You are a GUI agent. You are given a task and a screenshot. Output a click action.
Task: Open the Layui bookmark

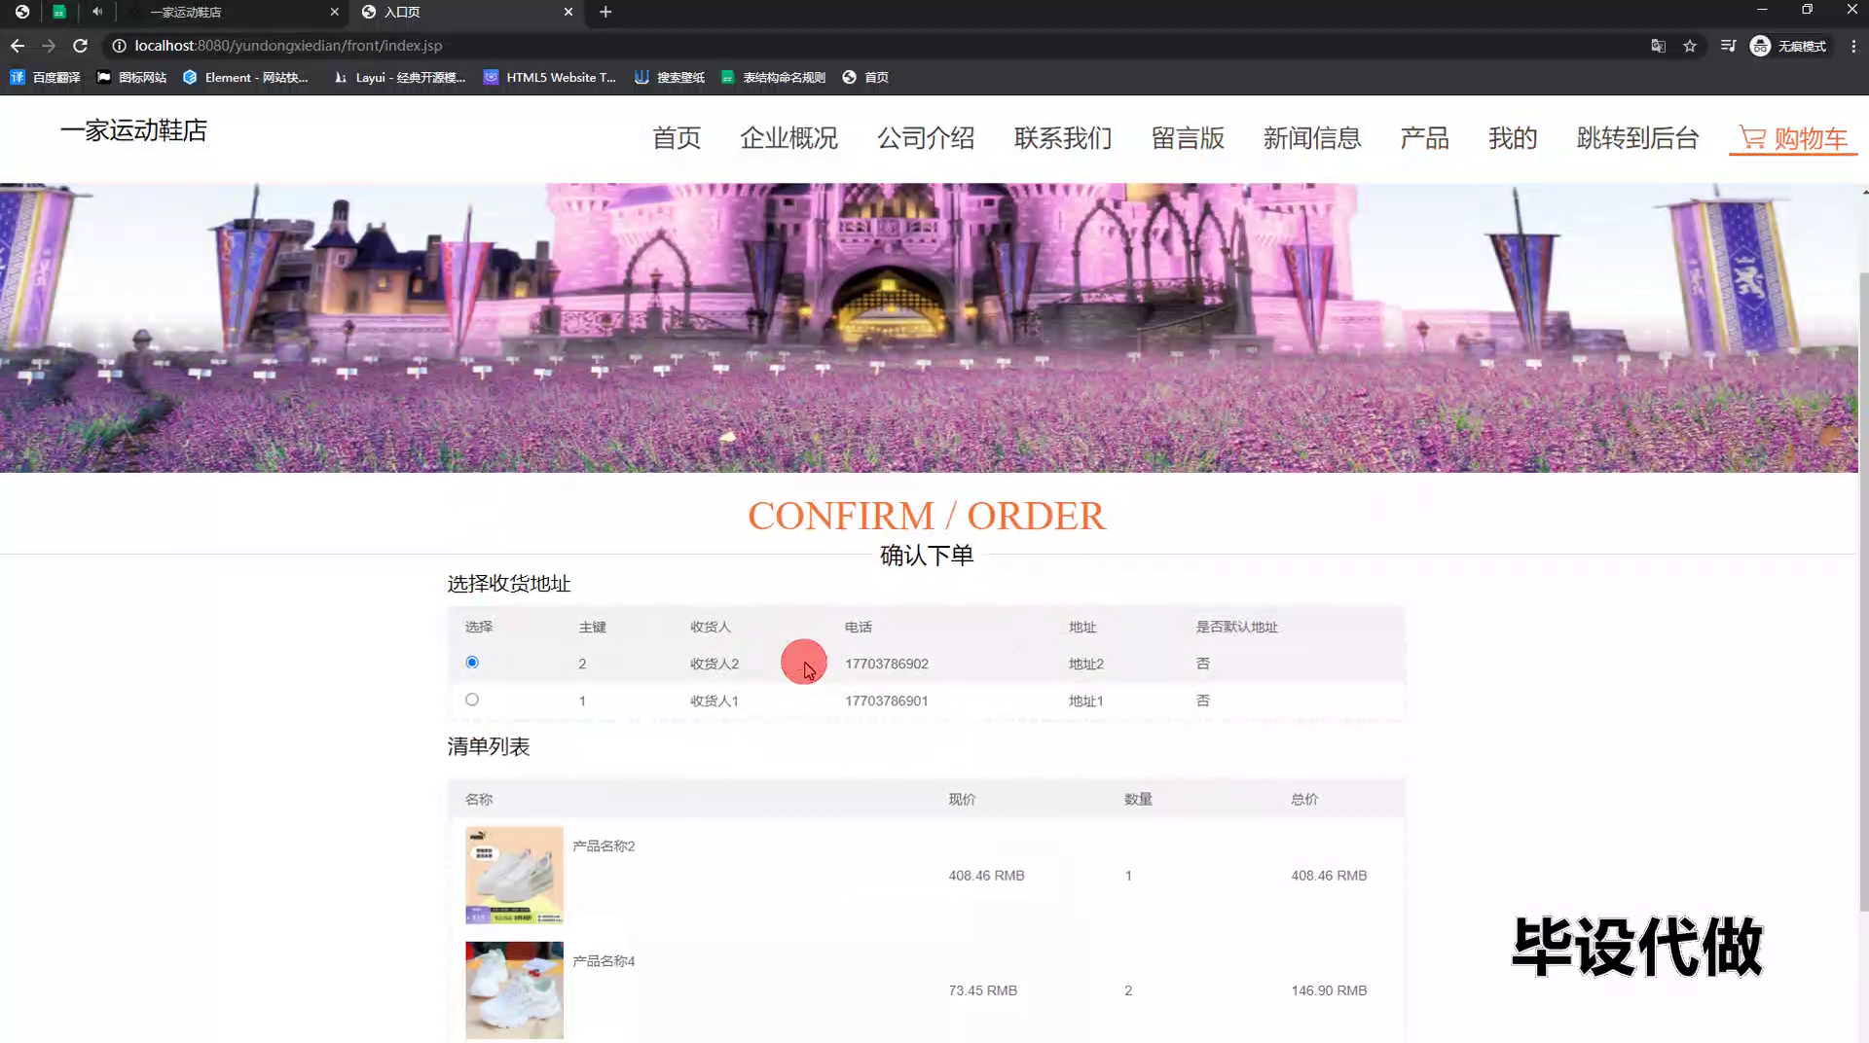click(399, 77)
